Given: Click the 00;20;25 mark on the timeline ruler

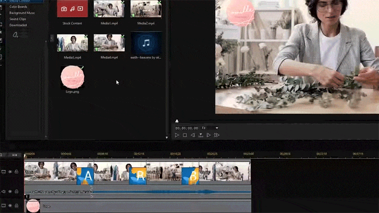Looking at the screenshot, I should (x=212, y=154).
